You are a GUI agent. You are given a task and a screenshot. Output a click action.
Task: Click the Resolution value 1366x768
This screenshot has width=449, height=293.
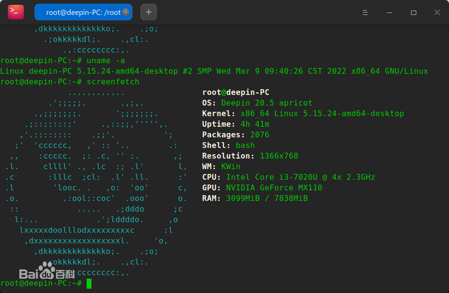[x=279, y=156]
